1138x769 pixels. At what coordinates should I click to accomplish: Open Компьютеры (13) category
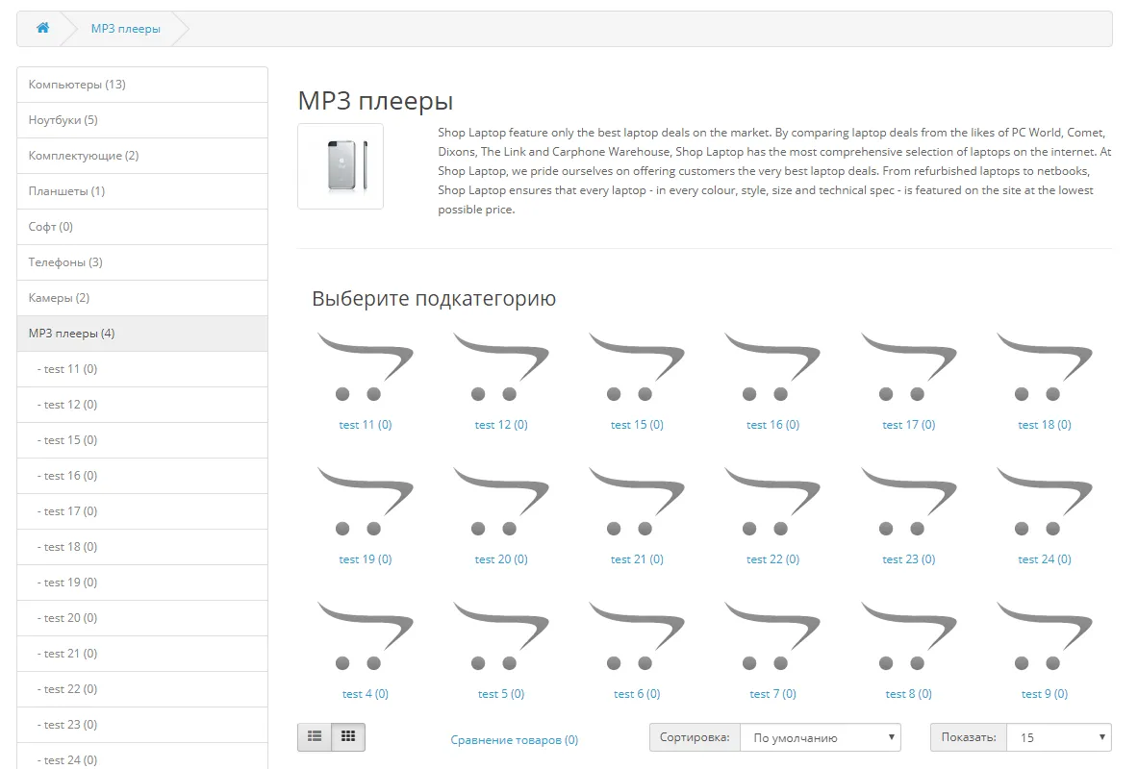point(142,85)
